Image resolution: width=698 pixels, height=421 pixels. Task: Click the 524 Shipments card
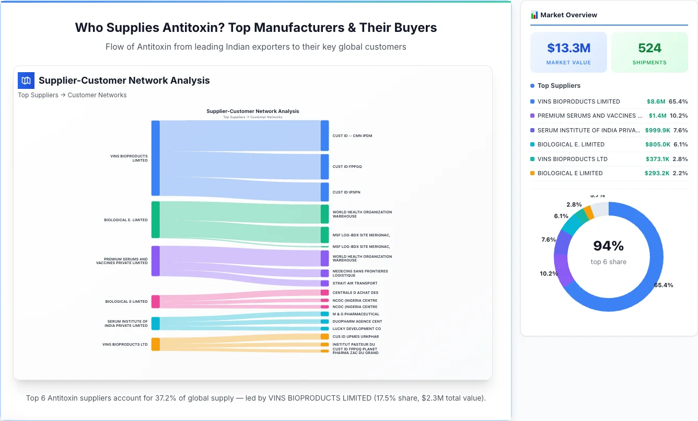pyautogui.click(x=649, y=52)
